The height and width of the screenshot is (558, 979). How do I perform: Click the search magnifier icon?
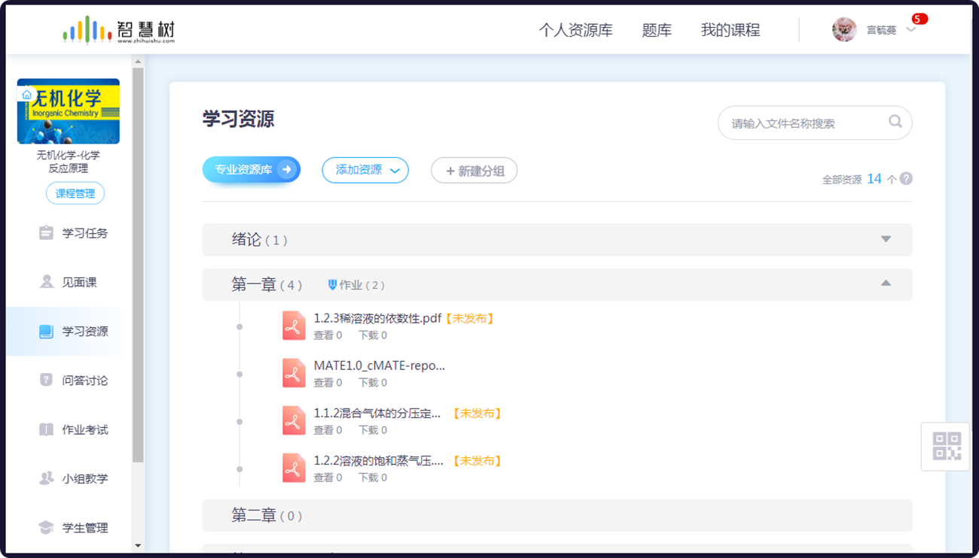[x=895, y=122]
